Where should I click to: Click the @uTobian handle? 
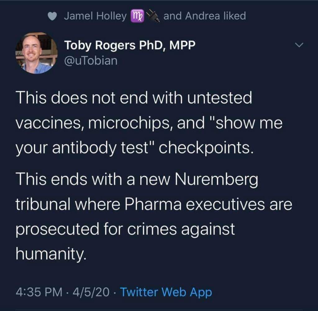[91, 60]
